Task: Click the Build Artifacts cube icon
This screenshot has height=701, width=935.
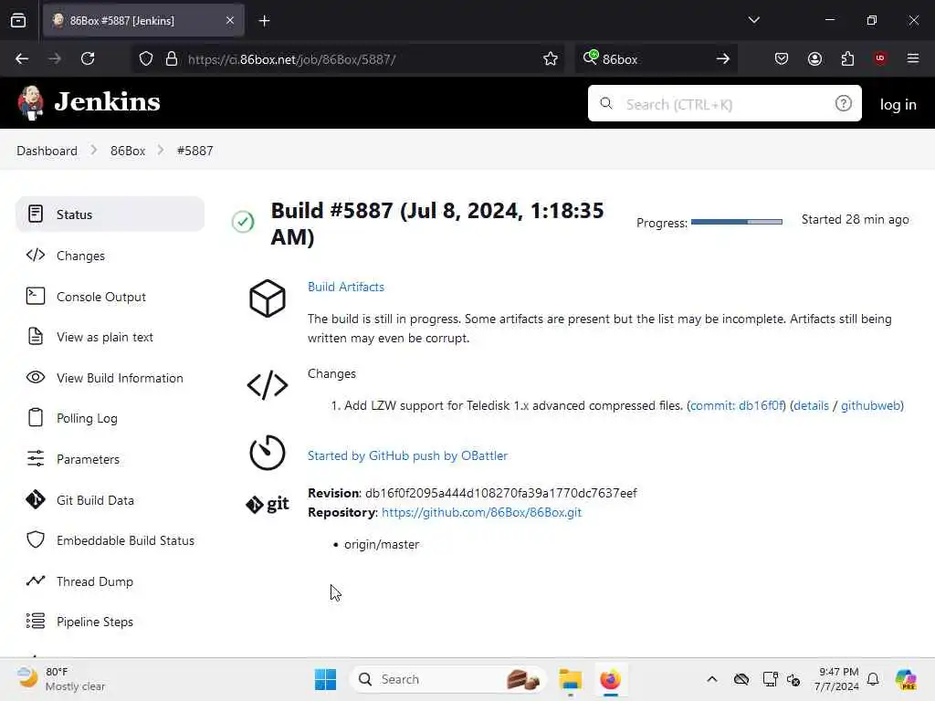Action: (x=268, y=298)
